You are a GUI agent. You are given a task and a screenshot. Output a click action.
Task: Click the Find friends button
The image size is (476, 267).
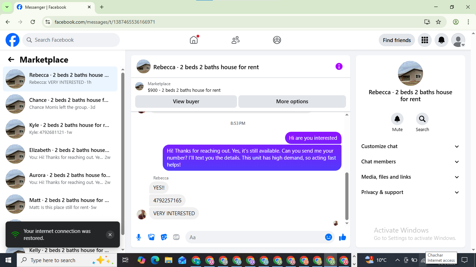coord(397,40)
